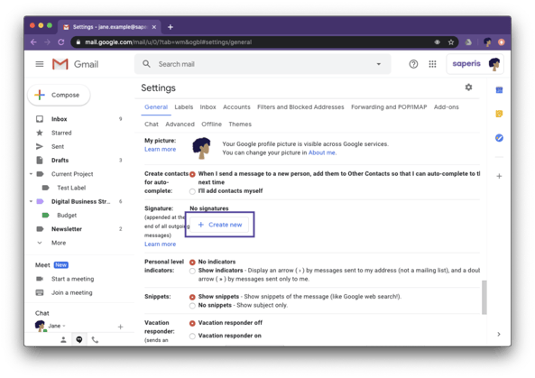Select add to Other Contacts option
This screenshot has height=378, width=535.
[x=192, y=174]
